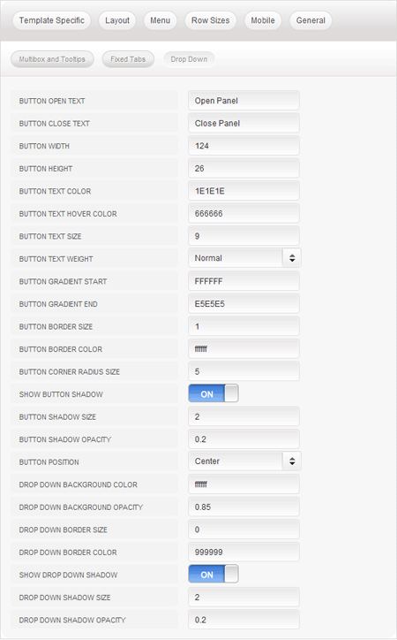This screenshot has width=397, height=640.
Task: Click the Button Open Text field
Action: (243, 101)
